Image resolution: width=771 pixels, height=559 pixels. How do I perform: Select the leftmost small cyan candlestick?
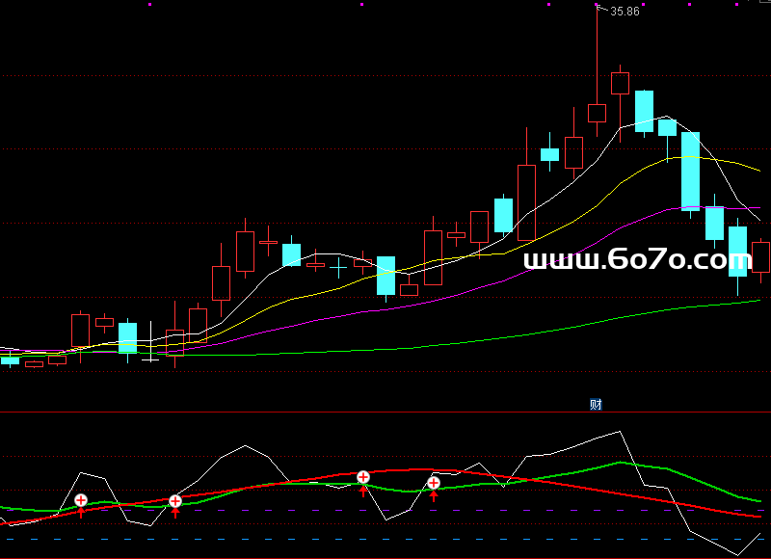[x=11, y=360]
